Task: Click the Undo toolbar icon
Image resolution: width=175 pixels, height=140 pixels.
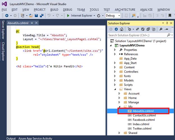Action: [49, 16]
